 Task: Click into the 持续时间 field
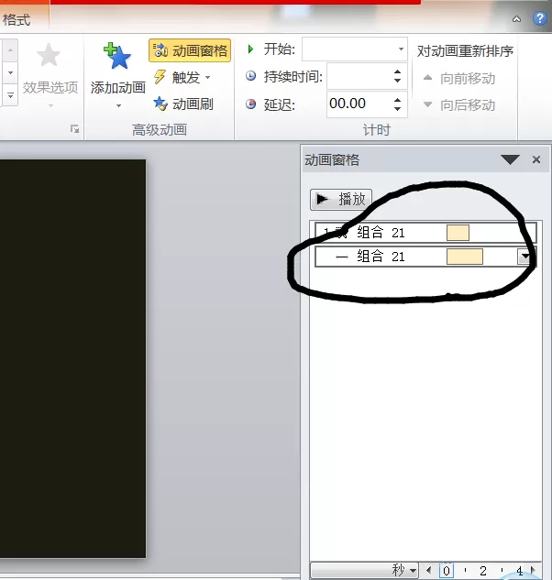coord(359,76)
